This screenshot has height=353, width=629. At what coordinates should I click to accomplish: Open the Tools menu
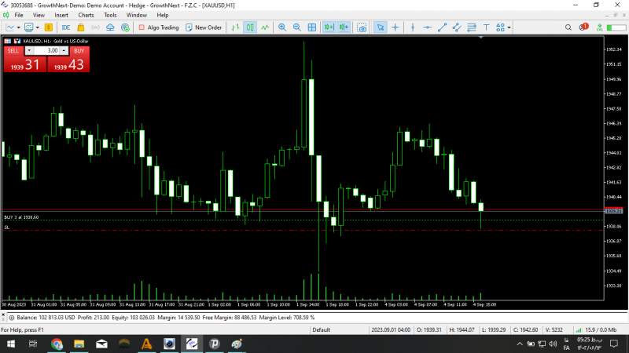click(110, 15)
